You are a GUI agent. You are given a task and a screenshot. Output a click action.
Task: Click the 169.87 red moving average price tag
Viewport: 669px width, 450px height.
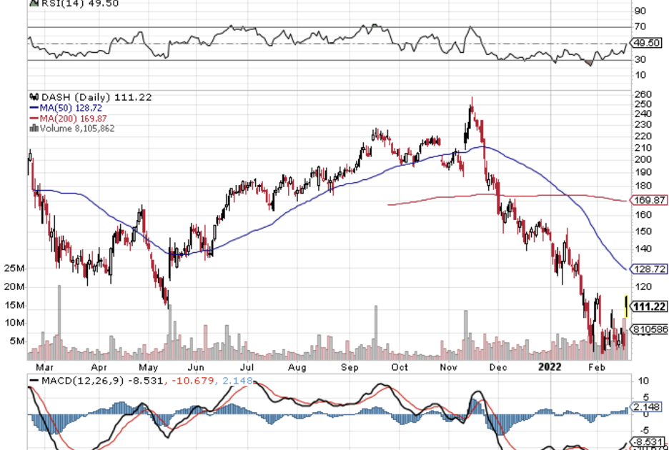coord(648,200)
